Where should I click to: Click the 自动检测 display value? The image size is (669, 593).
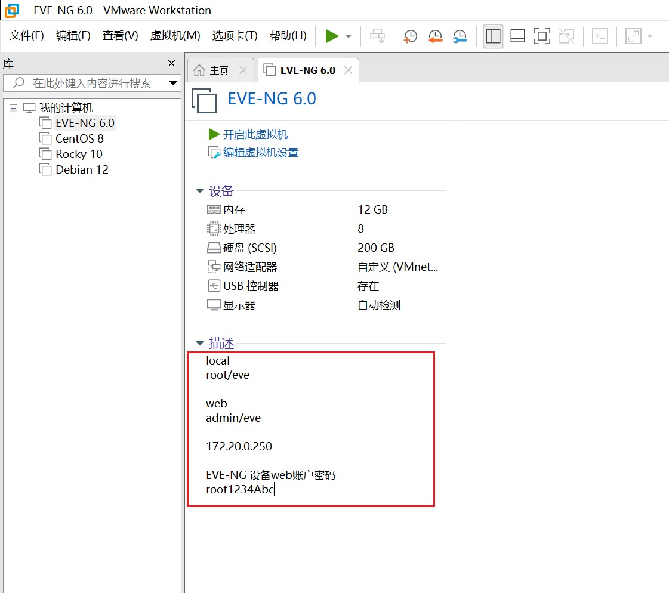(379, 305)
